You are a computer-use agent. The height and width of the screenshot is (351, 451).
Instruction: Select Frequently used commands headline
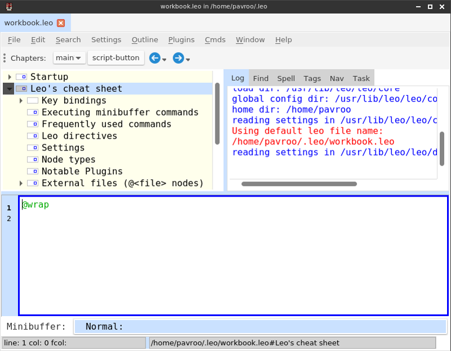pyautogui.click(x=107, y=124)
